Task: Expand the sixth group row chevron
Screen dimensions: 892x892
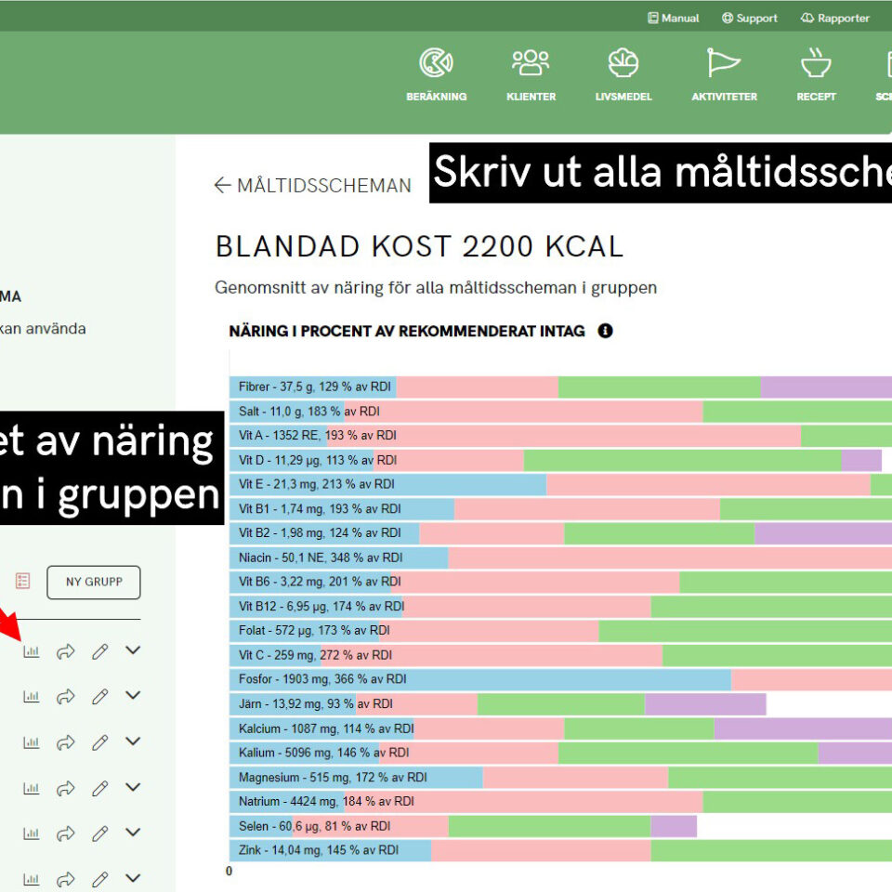Action: [x=133, y=877]
